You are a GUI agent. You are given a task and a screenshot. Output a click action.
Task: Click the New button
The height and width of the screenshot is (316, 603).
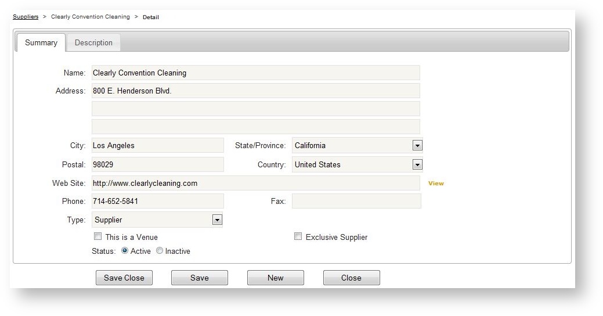pos(275,278)
